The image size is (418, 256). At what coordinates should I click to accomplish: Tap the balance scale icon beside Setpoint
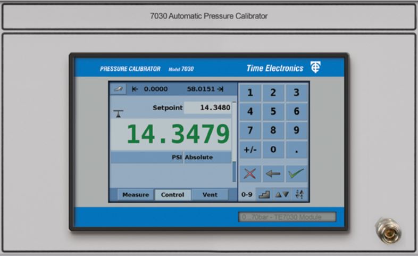(x=119, y=113)
